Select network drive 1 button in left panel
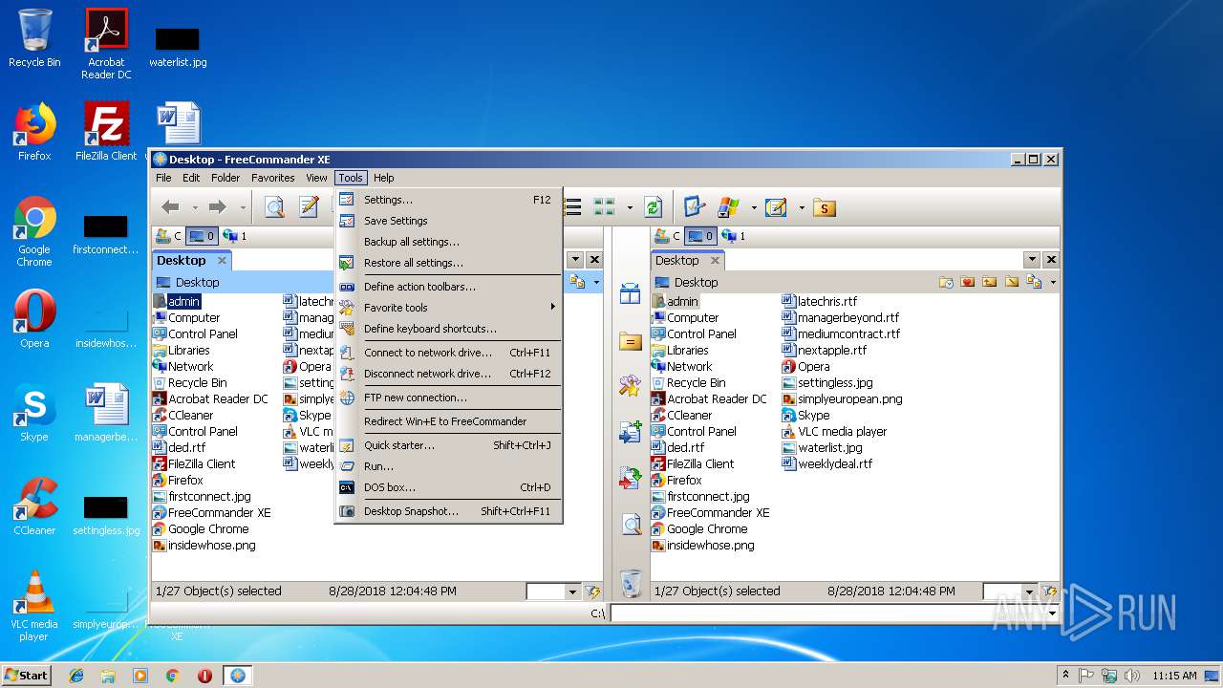The width and height of the screenshot is (1223, 688). coord(235,236)
